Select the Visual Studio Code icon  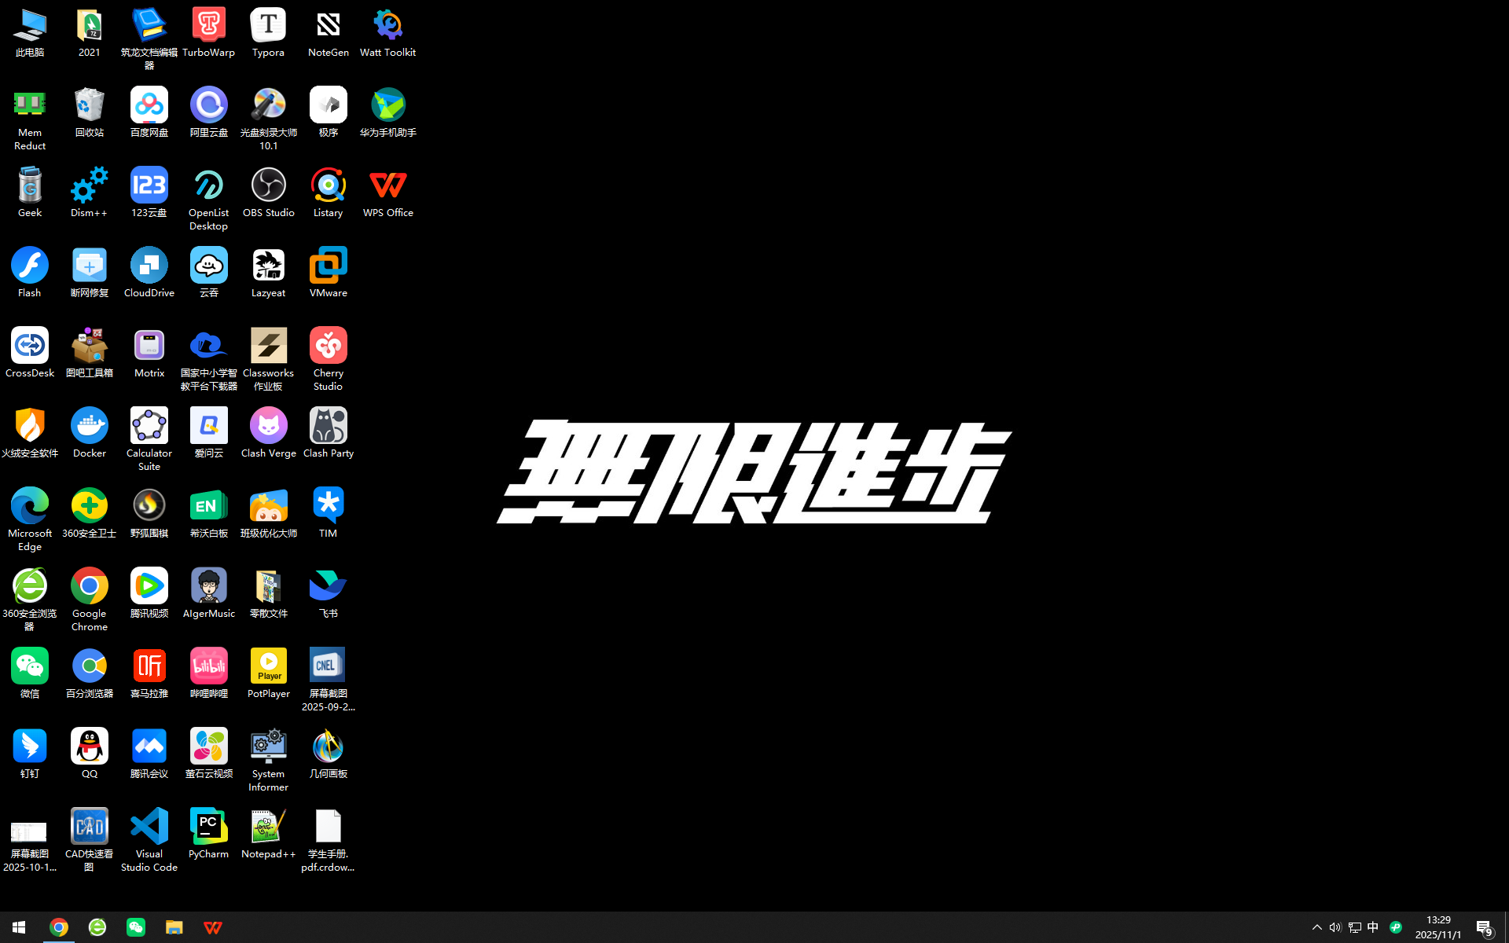pyautogui.click(x=149, y=827)
